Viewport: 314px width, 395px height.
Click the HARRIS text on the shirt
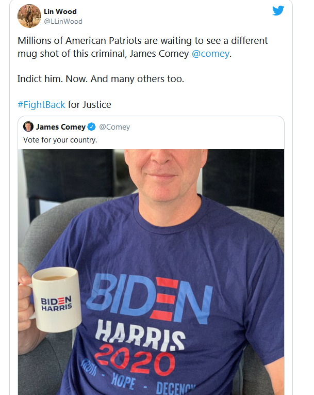(x=140, y=335)
